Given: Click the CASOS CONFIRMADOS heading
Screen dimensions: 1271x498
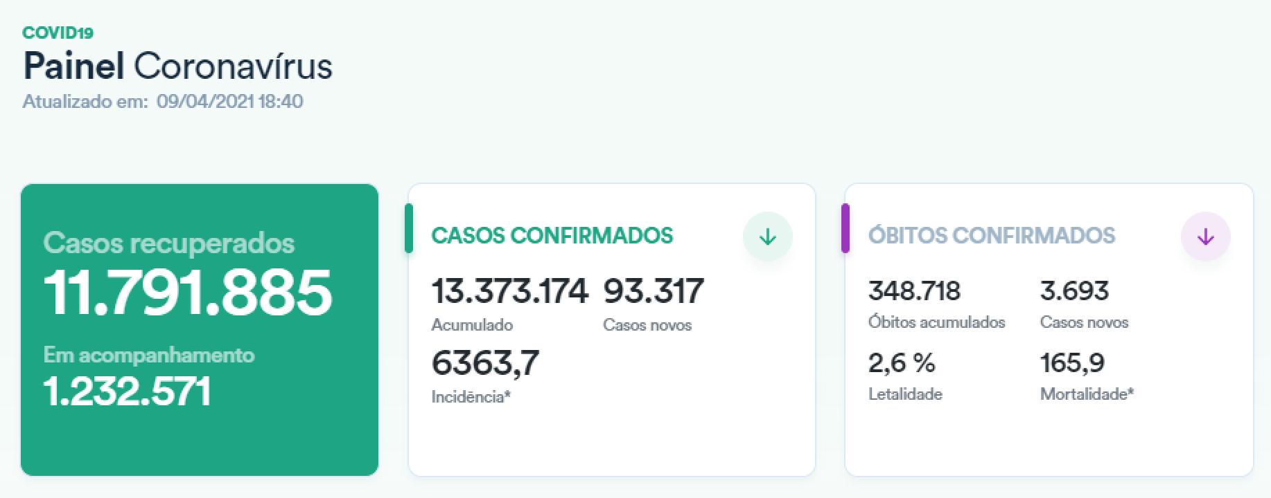Looking at the screenshot, I should click(x=552, y=235).
